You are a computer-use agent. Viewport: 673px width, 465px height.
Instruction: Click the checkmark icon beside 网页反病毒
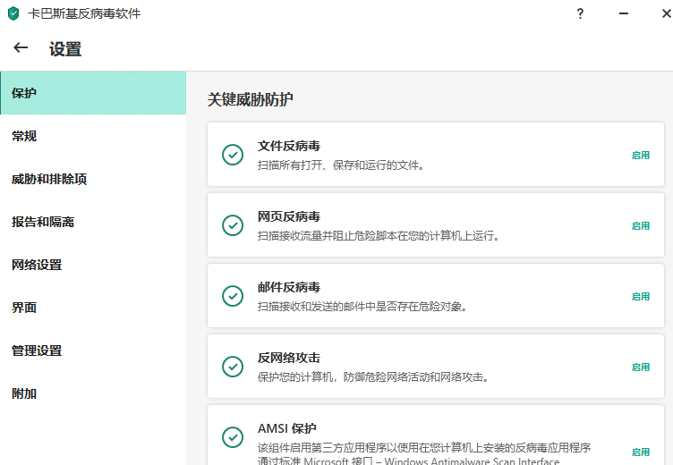[233, 225]
